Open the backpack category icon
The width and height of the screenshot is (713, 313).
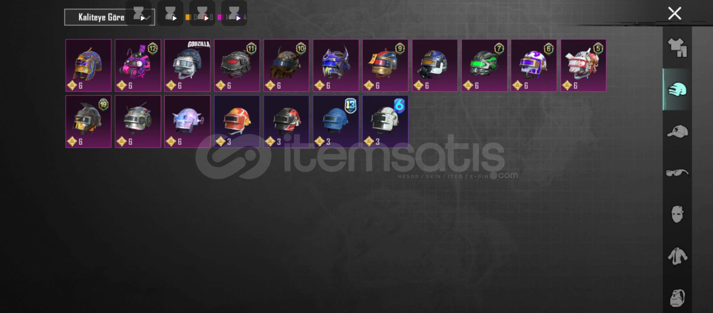coord(677,298)
